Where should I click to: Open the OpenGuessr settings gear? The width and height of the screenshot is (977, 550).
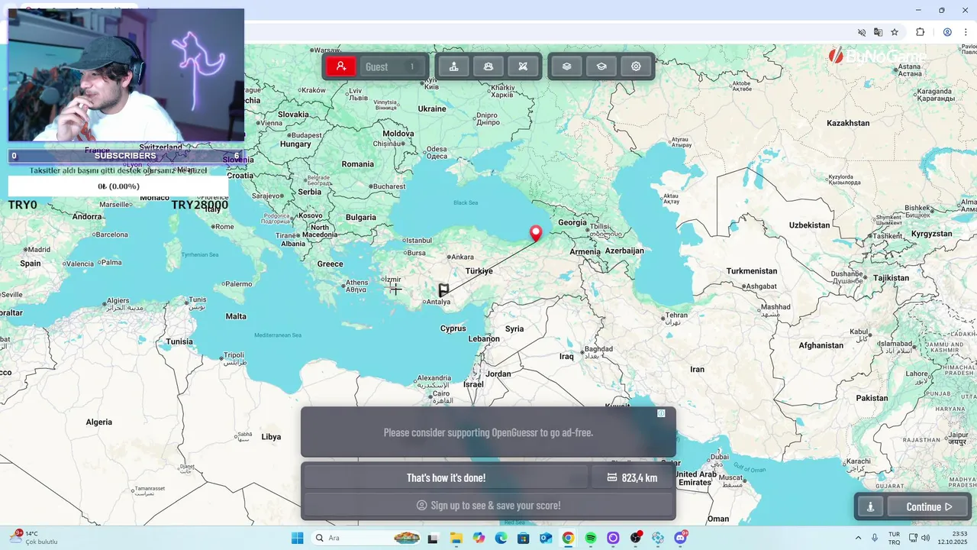tap(636, 66)
